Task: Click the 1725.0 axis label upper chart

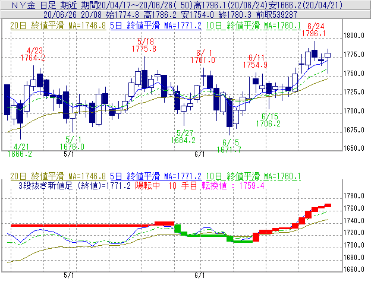Action: 354,92
